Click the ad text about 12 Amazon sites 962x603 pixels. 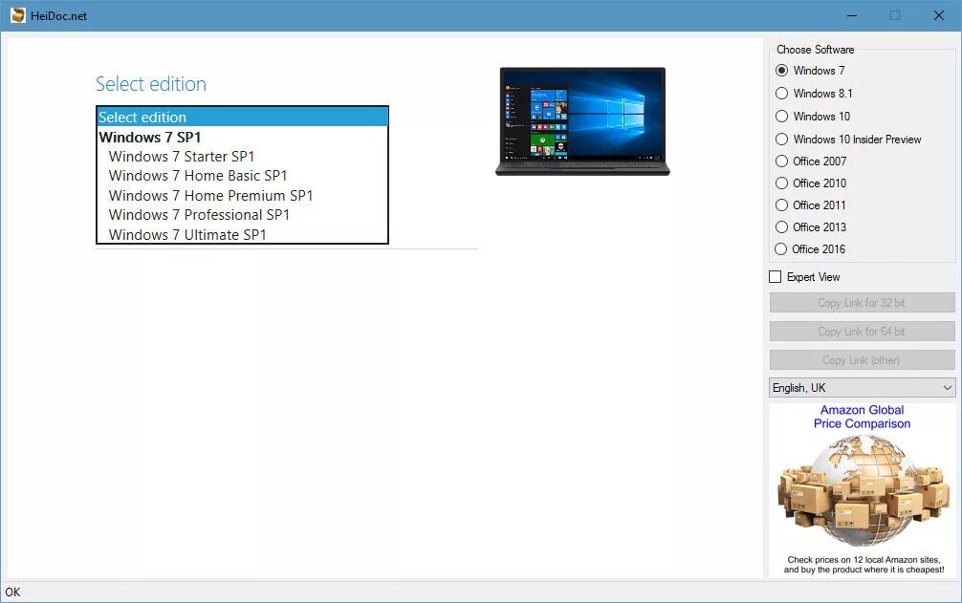pos(864,565)
